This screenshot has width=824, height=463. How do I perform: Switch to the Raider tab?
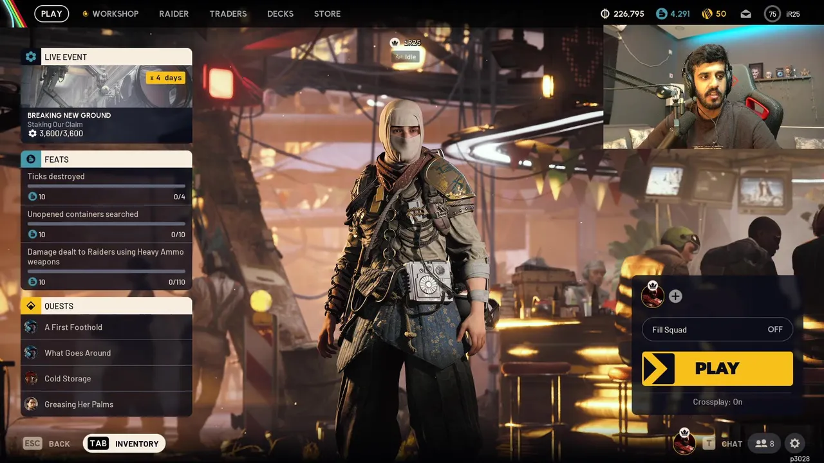pos(174,14)
